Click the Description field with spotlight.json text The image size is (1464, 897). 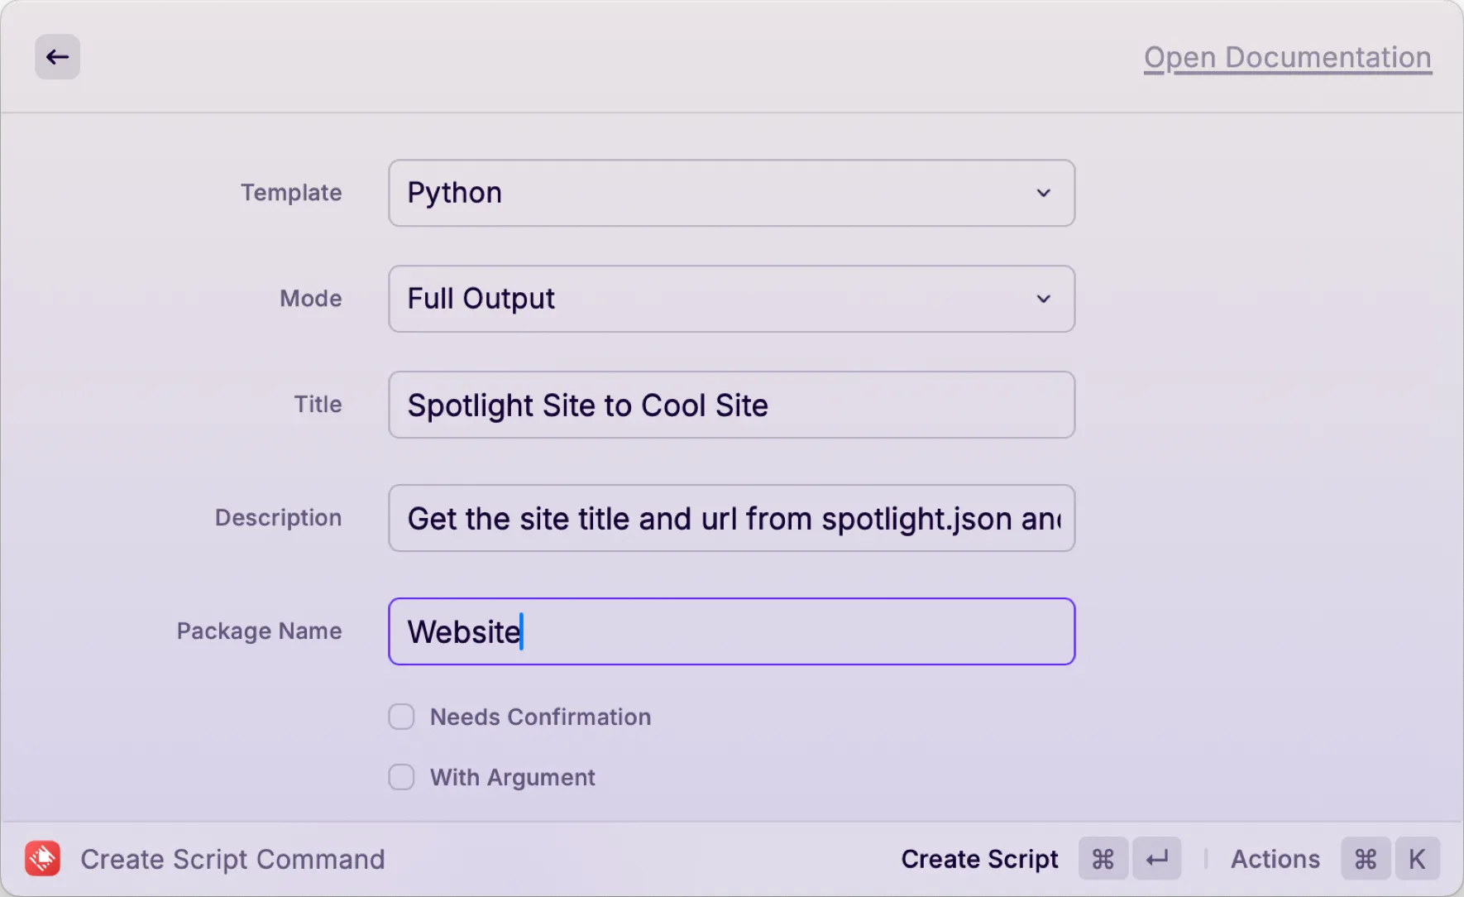(731, 518)
